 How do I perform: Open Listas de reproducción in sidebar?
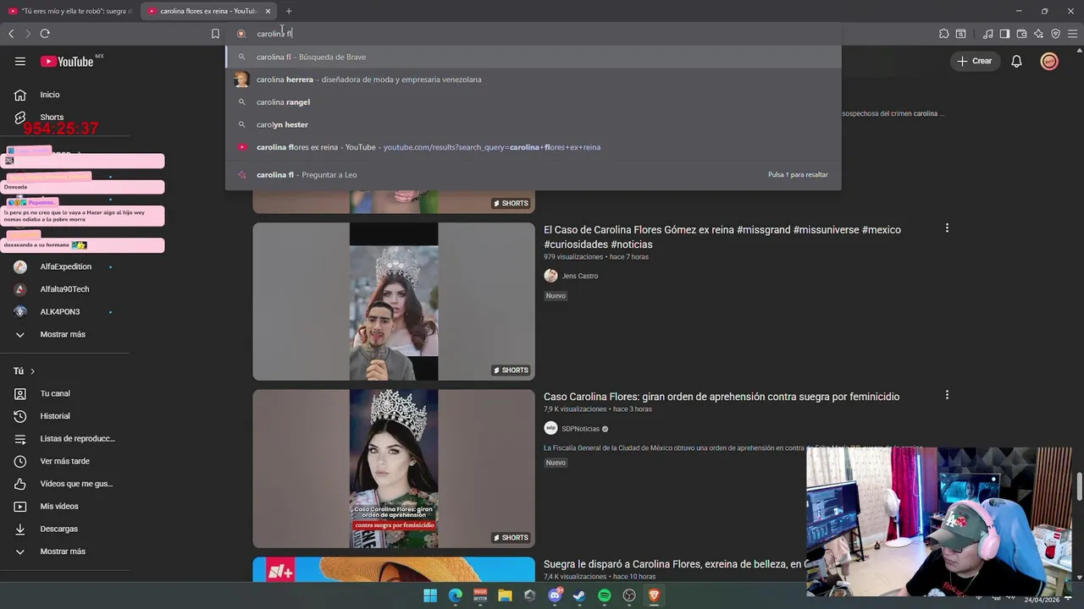click(77, 439)
